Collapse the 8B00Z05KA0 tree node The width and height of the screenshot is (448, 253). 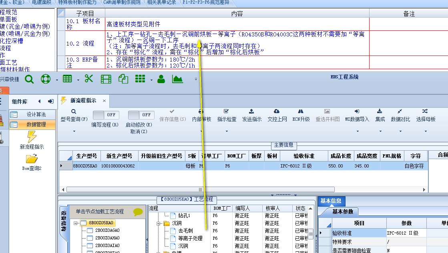(x=75, y=223)
